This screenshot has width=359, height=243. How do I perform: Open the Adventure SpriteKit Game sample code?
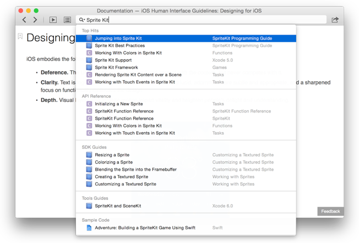pos(186,228)
